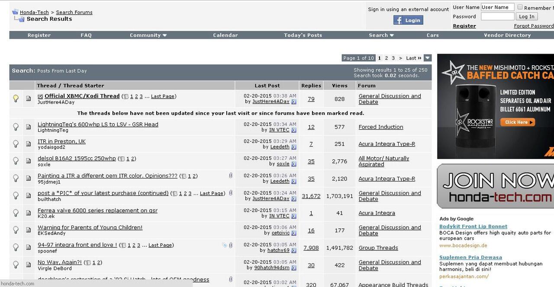Click checkmark icon before Official XBMC/Kodi Thread title

[x=40, y=96]
